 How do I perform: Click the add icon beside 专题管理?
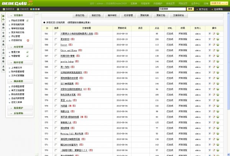(x=28, y=56)
